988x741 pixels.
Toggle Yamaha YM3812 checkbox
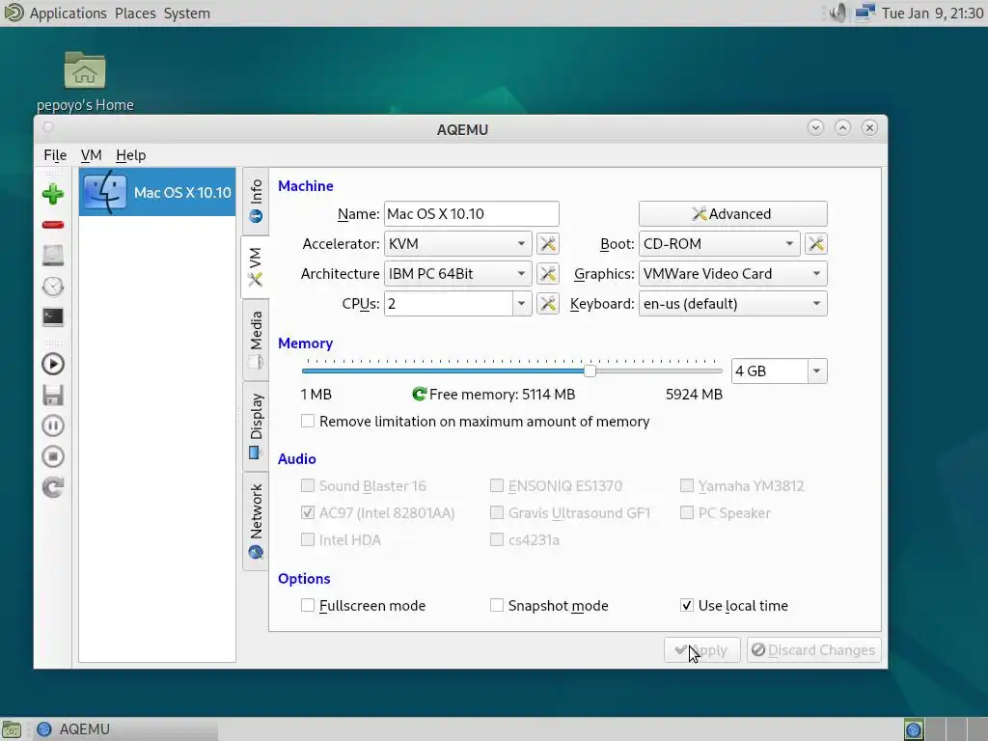click(x=687, y=486)
